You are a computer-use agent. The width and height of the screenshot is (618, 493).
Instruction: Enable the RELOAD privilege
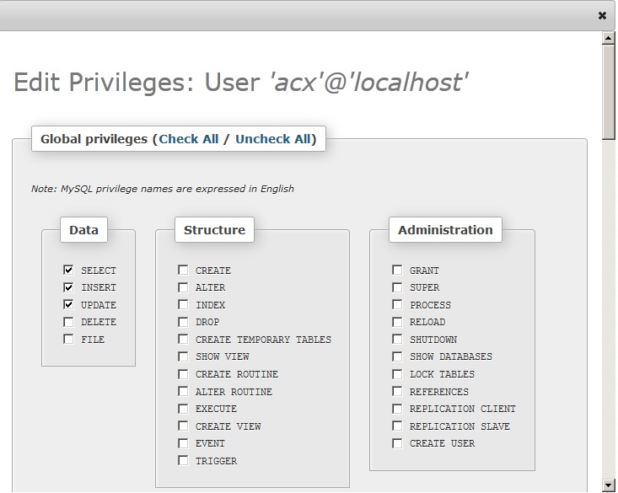(x=397, y=322)
